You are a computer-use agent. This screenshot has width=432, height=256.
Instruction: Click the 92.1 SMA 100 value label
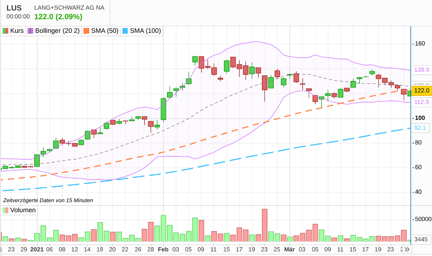pyautogui.click(x=420, y=128)
